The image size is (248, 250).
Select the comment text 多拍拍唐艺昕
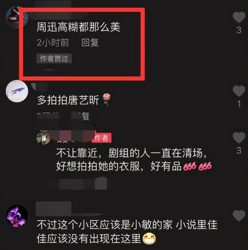(68, 100)
